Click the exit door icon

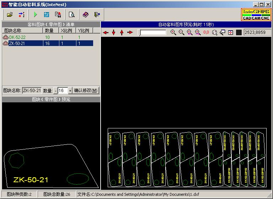click(x=97, y=15)
